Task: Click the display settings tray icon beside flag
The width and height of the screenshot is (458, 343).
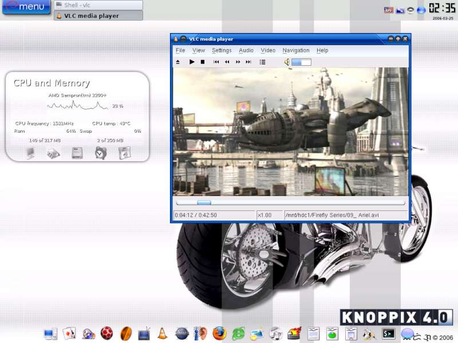Action: (400, 10)
